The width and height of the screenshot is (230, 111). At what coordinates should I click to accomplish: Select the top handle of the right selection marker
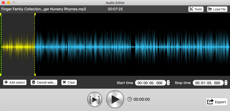[35, 14]
